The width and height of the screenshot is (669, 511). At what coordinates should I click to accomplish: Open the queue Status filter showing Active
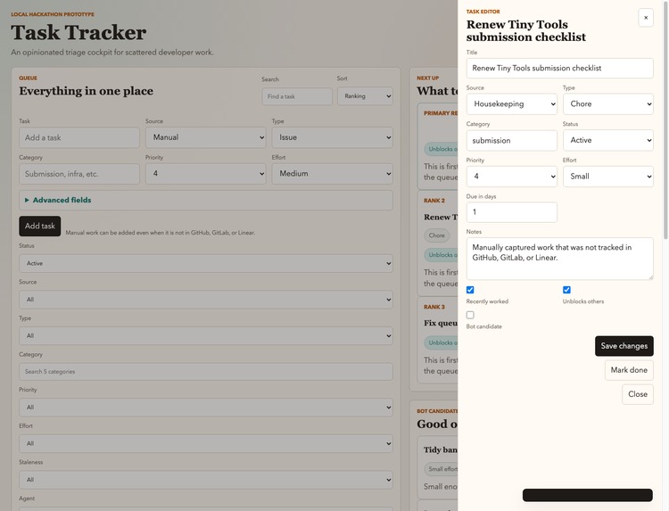206,264
